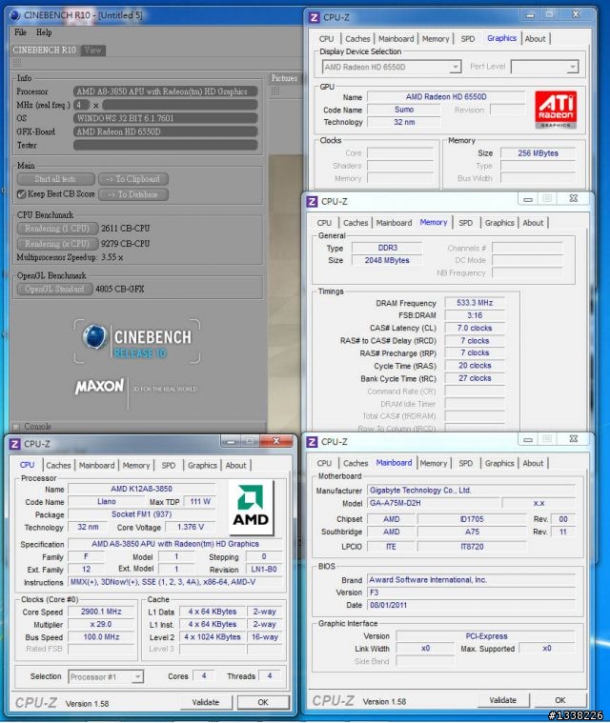The width and height of the screenshot is (610, 723).
Task: Click OK in the CPU window
Action: tap(263, 702)
